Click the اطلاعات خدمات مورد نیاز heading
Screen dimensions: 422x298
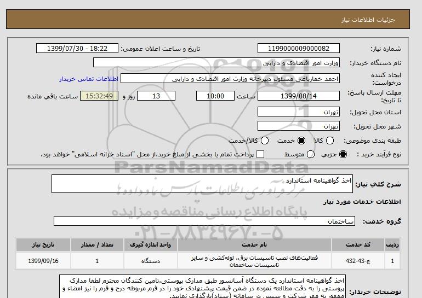pyautogui.click(x=362, y=202)
